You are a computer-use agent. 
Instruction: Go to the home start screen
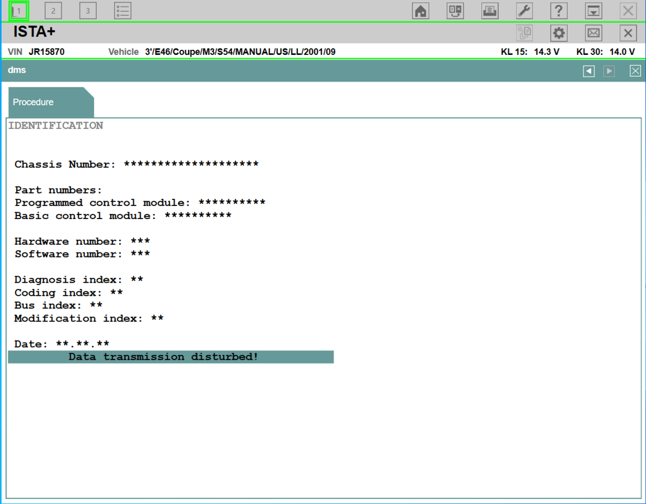coord(420,11)
